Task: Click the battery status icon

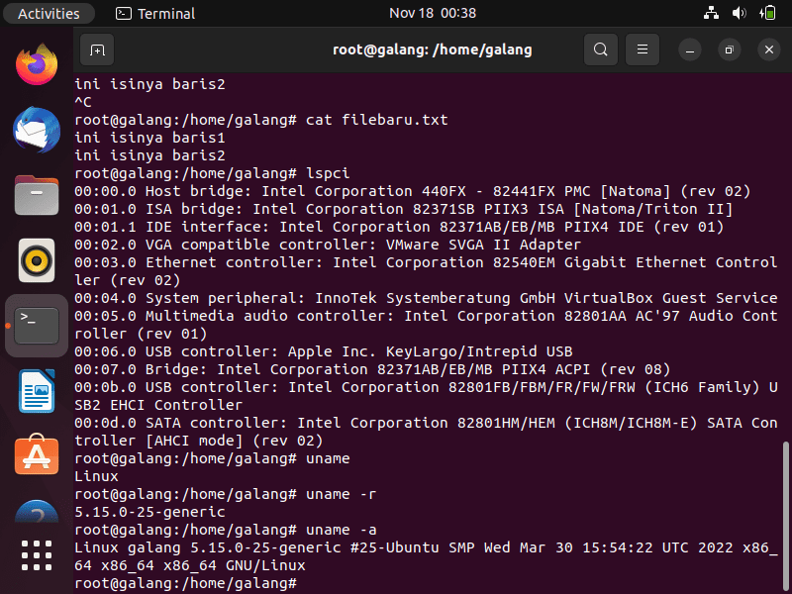Action: (x=767, y=13)
